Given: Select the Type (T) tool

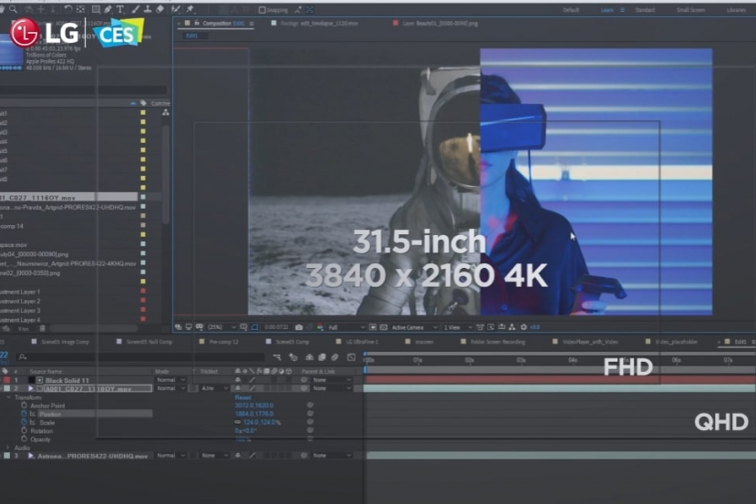Looking at the screenshot, I should click(120, 9).
